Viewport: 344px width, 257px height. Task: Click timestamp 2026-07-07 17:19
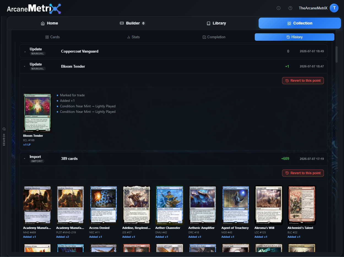tap(312, 159)
